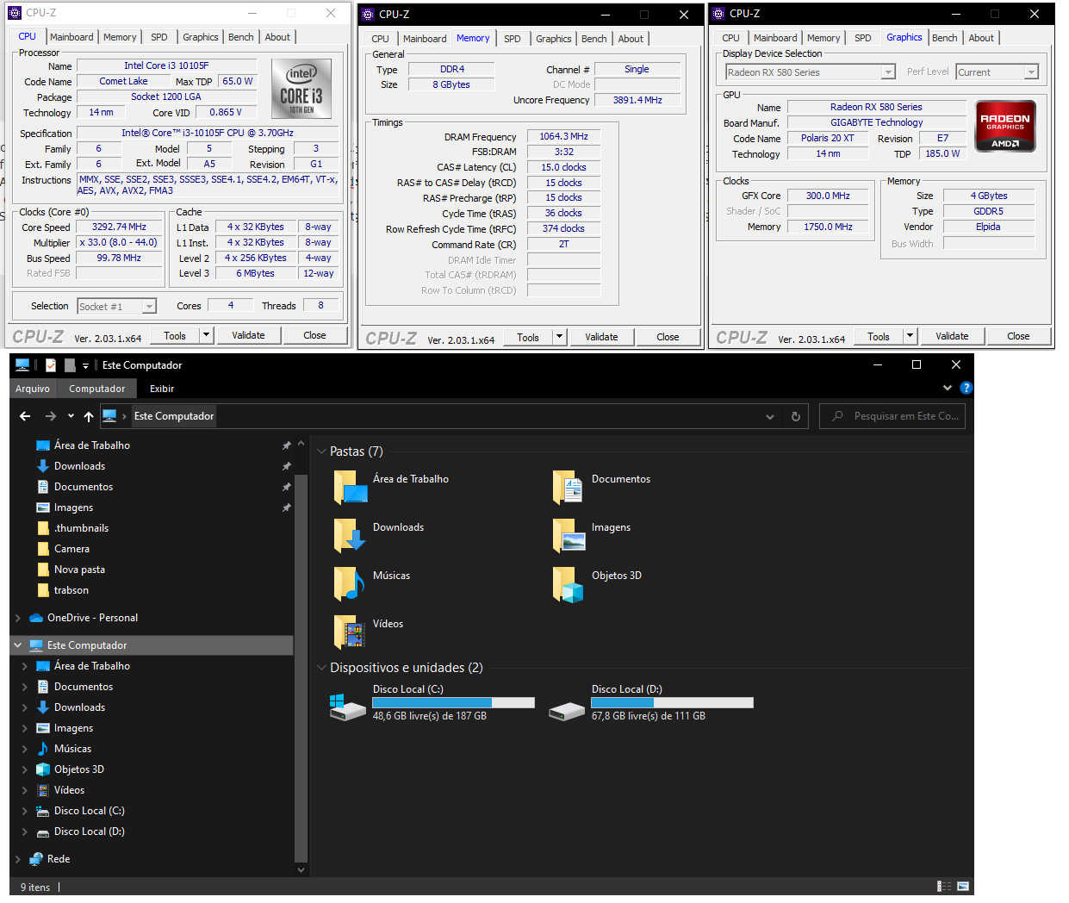Viewport: 1069px width, 903px height.
Task: Click OneDrive cloud icon in sidebar
Action: 36,618
